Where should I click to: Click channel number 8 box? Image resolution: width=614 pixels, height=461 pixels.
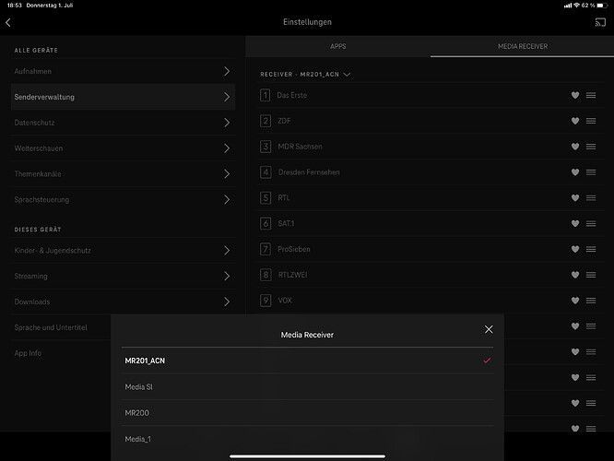click(x=266, y=275)
